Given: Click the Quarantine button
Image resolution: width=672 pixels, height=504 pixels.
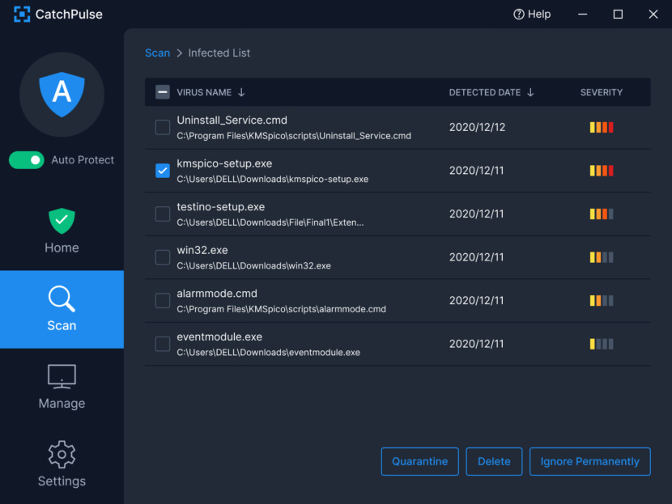Looking at the screenshot, I should pos(419,461).
